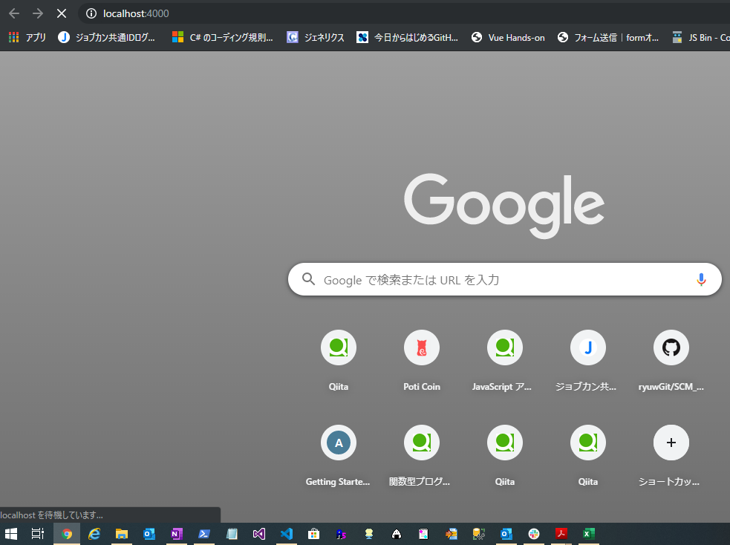The width and height of the screenshot is (730, 545).
Task: Start voice search with the microphone icon
Action: tap(701, 279)
